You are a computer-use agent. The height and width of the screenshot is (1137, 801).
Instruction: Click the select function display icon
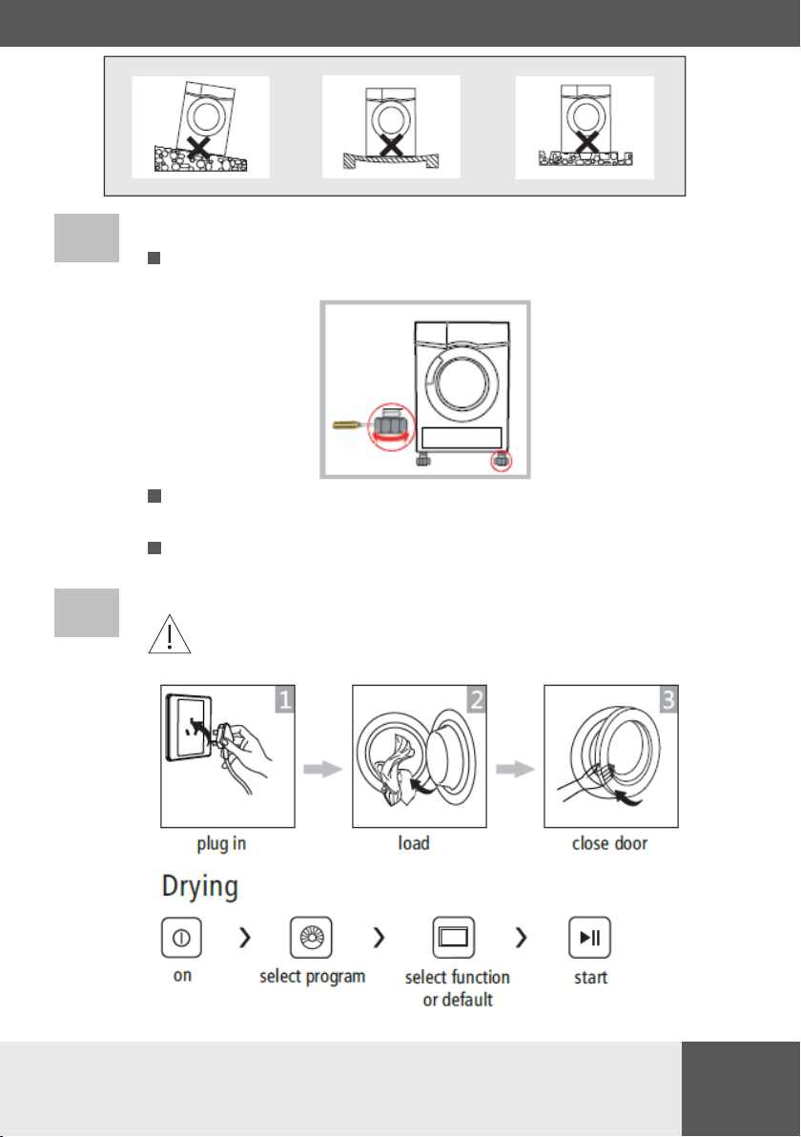click(x=454, y=938)
